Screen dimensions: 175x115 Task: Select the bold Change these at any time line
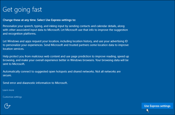[x=39, y=20]
